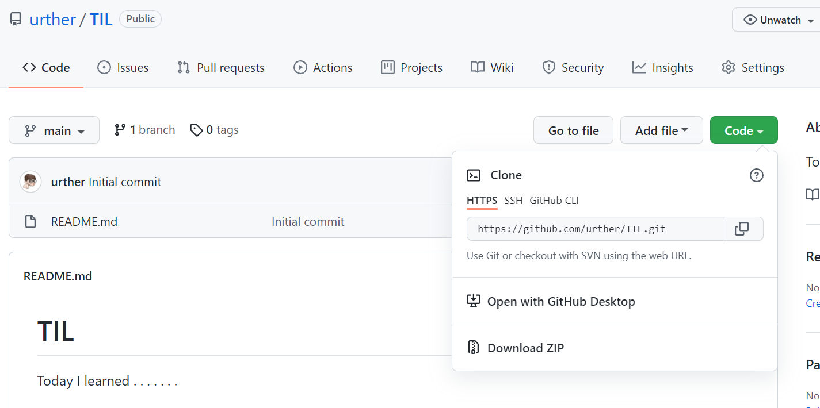
Task: Close the green Code dropdown
Action: coord(744,130)
